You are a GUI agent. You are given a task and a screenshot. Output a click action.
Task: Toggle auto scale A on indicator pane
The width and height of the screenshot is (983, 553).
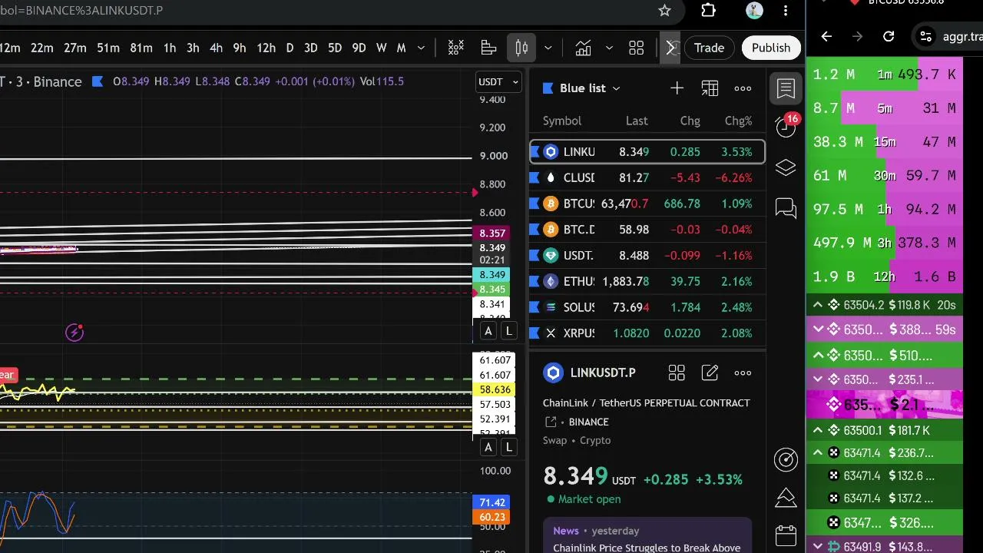click(x=488, y=447)
